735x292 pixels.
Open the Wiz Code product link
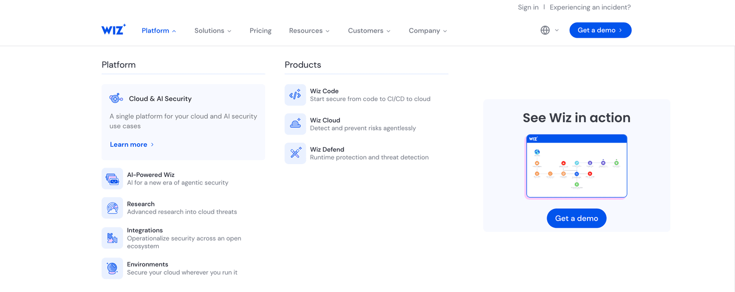324,91
